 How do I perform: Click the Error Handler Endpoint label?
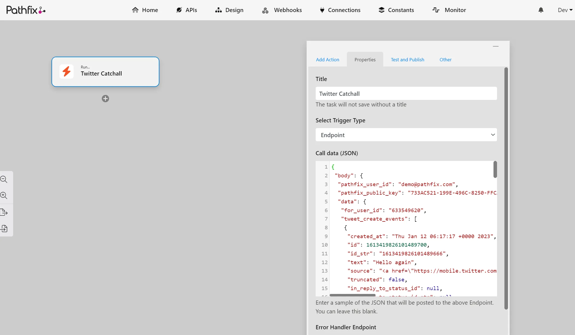346,327
